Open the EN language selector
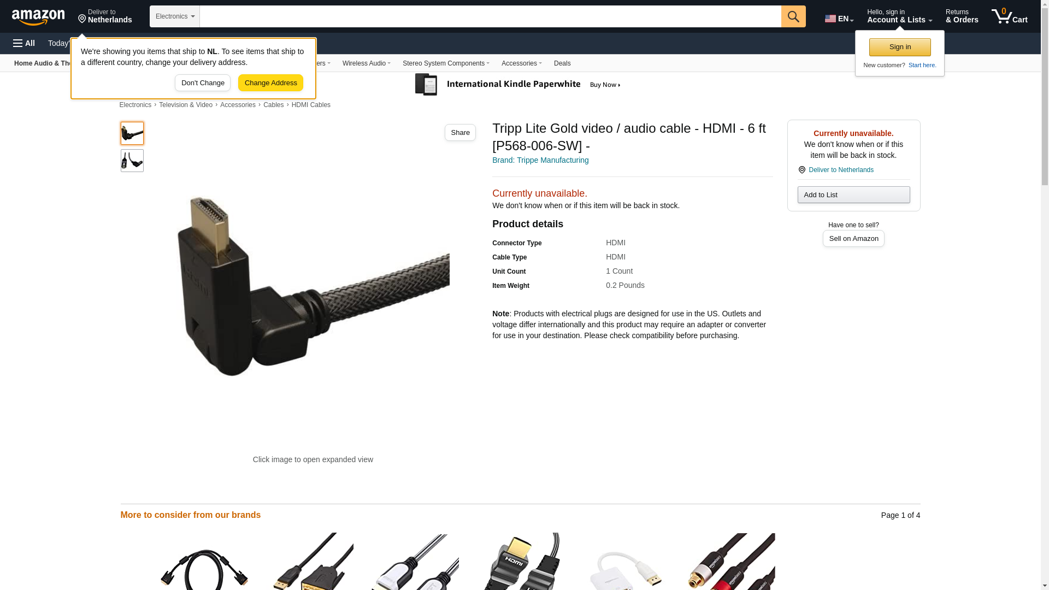 [839, 18]
